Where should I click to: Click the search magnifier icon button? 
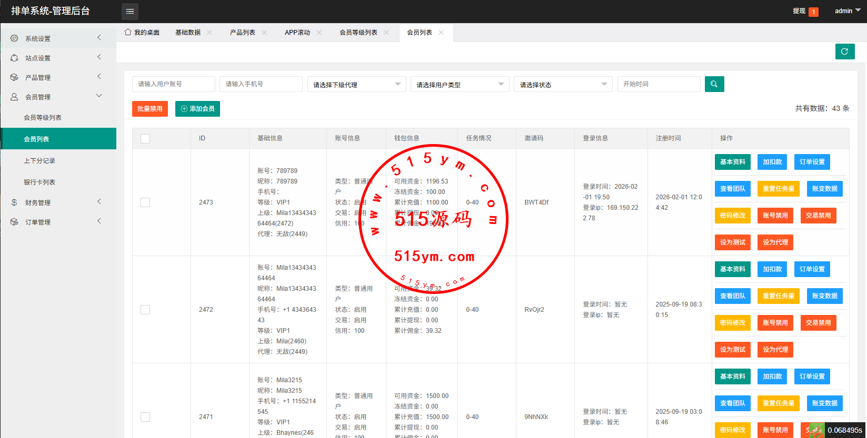pyautogui.click(x=714, y=84)
